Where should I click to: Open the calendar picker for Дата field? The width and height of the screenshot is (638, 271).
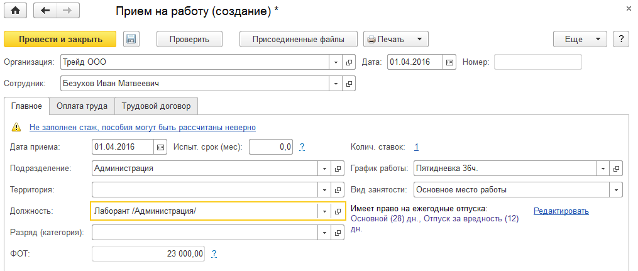pos(449,62)
